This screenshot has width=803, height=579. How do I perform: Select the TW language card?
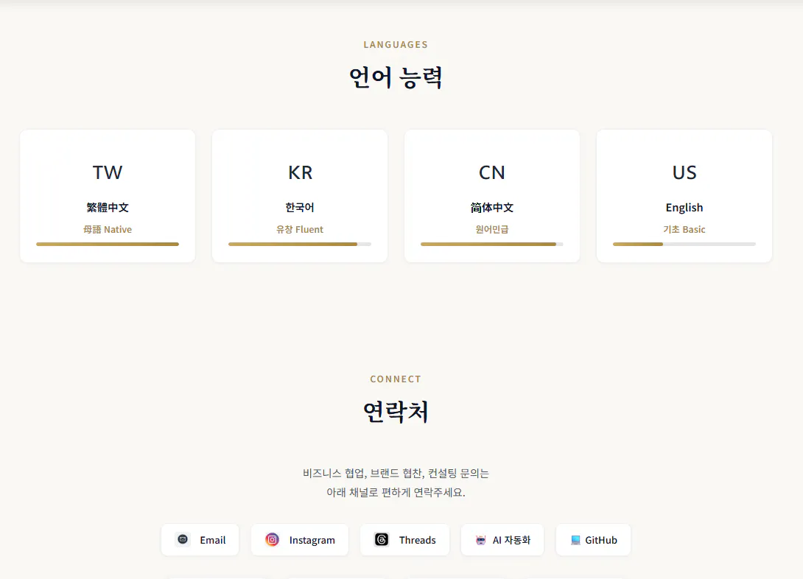(x=108, y=195)
